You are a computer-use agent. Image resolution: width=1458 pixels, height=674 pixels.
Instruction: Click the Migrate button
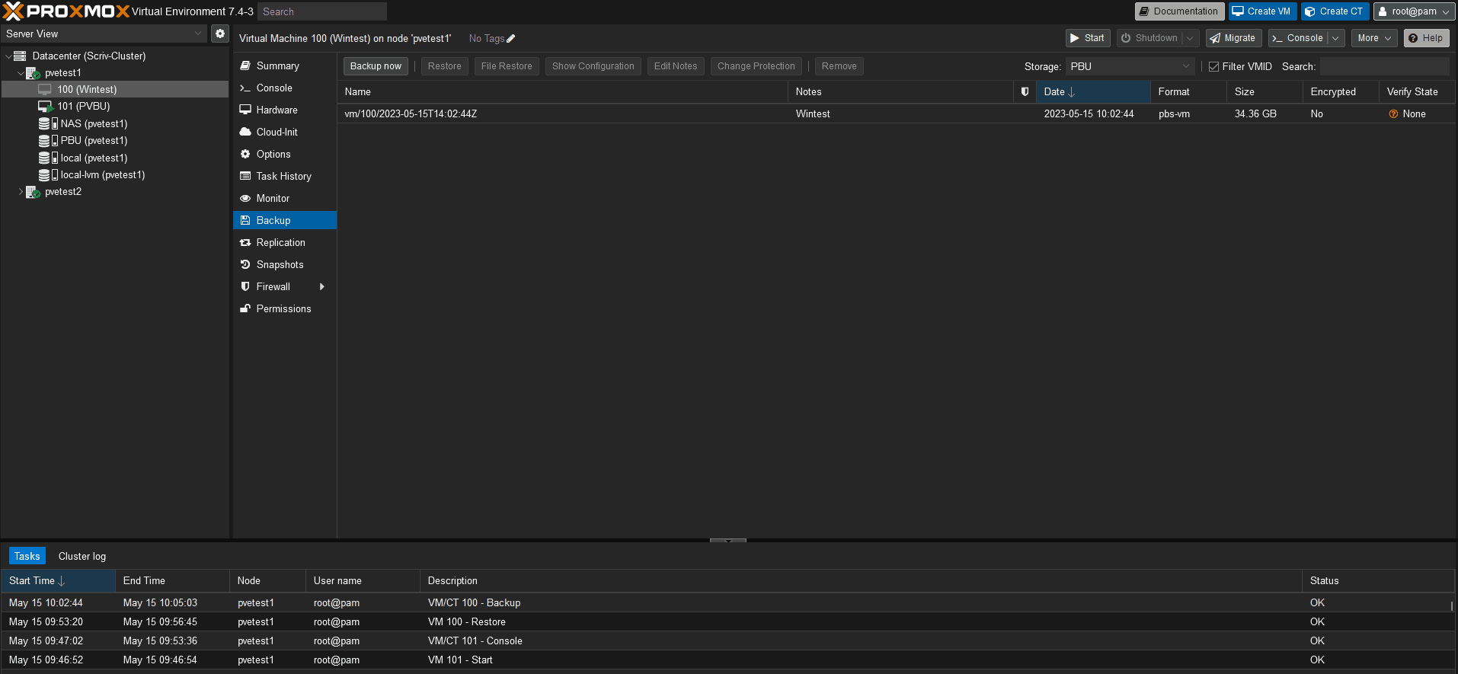(x=1233, y=38)
